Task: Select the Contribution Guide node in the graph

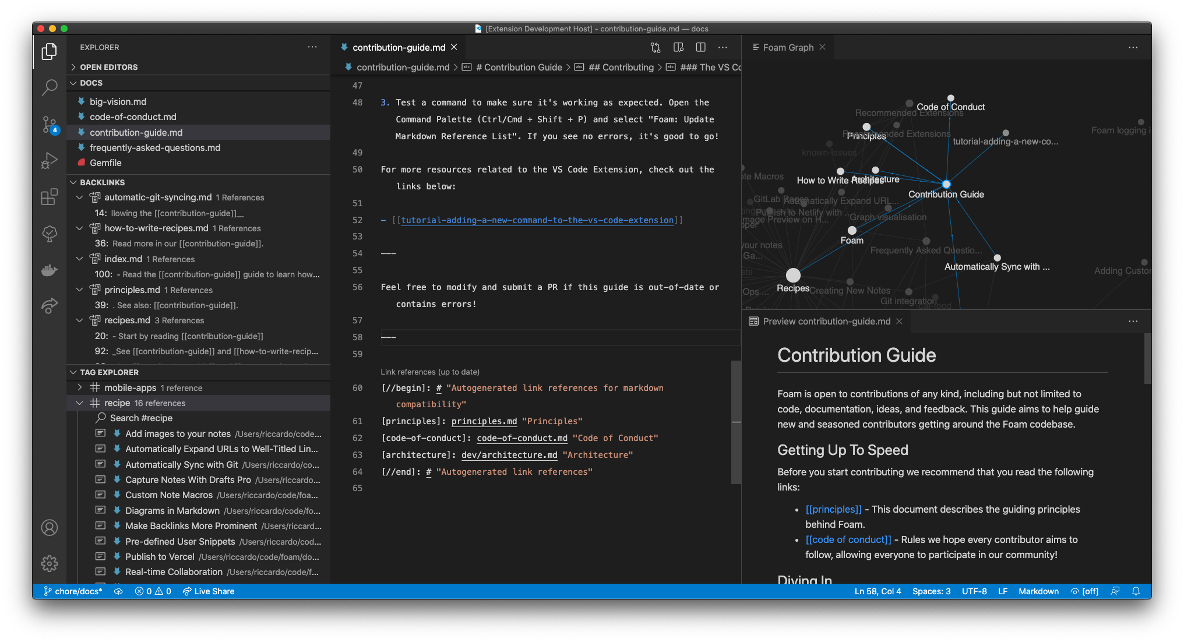Action: pos(946,184)
